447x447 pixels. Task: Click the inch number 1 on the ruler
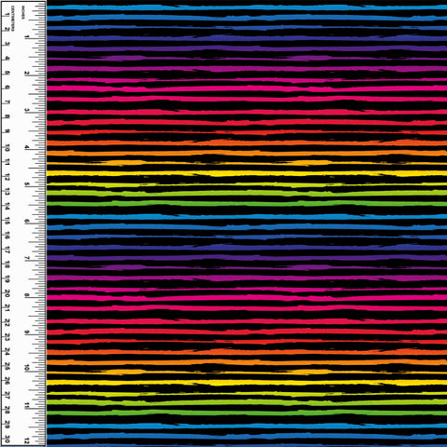pyautogui.click(x=27, y=36)
